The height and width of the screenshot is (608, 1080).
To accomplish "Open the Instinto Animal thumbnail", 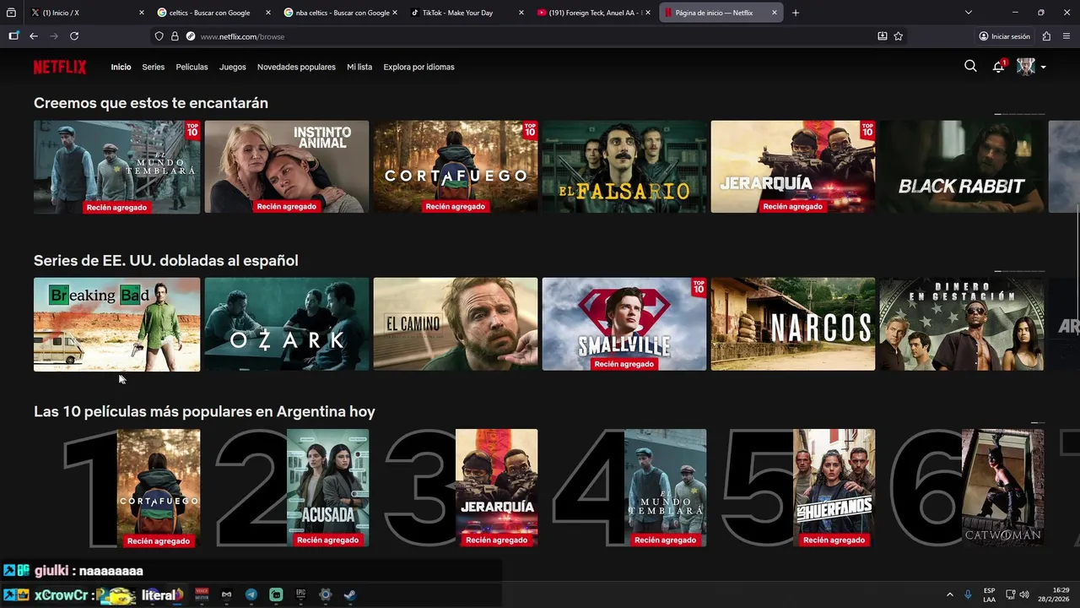I will tap(287, 166).
